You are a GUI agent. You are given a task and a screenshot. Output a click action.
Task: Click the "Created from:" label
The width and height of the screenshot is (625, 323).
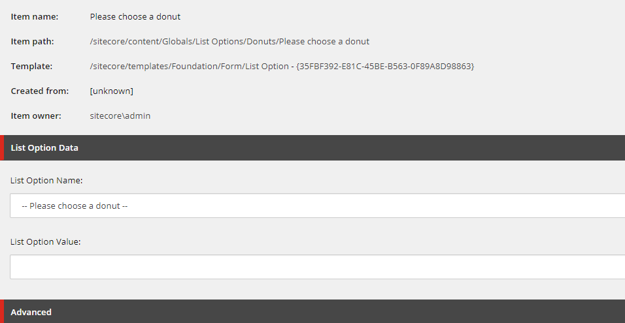40,91
